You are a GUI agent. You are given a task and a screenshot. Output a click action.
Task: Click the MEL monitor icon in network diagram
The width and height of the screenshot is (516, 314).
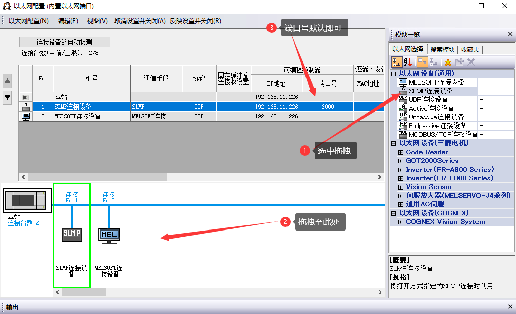pos(109,236)
